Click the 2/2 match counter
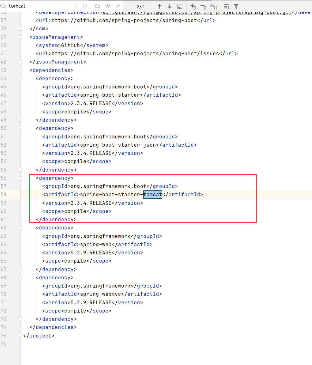Screen dimensions: 312x365 tap(140, 7)
